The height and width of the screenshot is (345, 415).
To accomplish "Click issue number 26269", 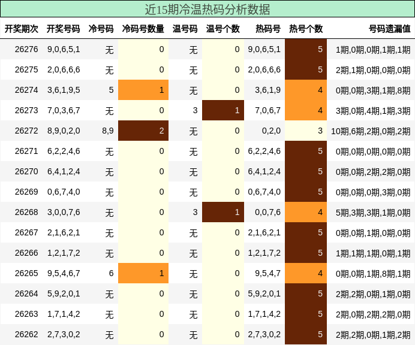I will pos(26,192).
